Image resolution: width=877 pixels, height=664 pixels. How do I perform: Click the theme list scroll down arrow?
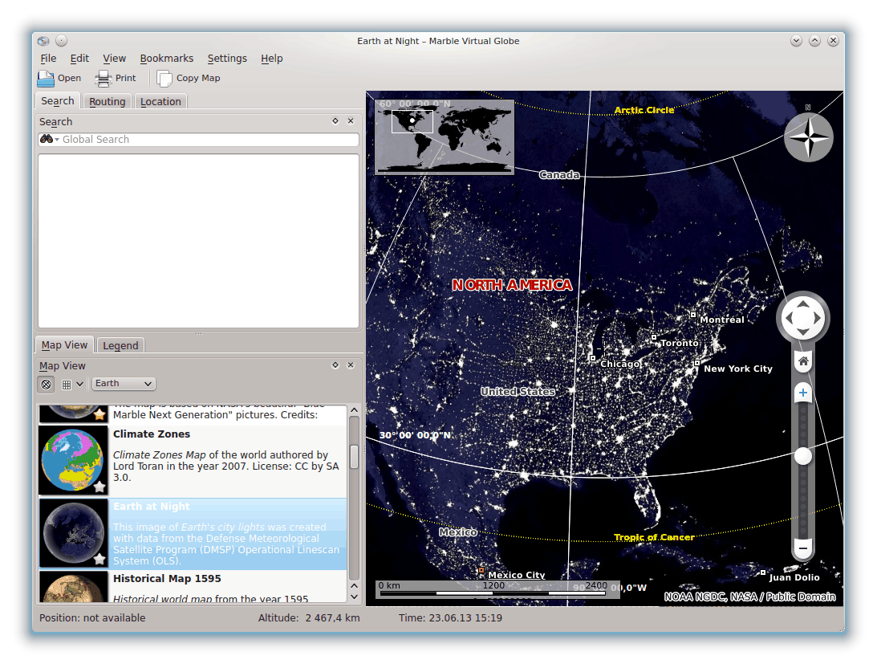pos(354,597)
